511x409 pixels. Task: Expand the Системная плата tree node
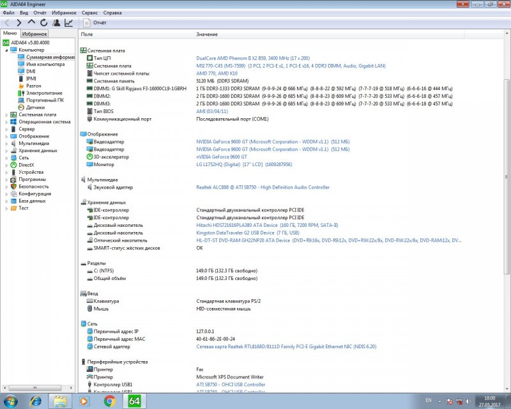point(6,114)
